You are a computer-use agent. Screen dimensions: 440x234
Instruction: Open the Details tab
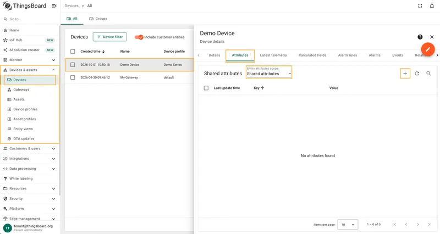click(215, 55)
